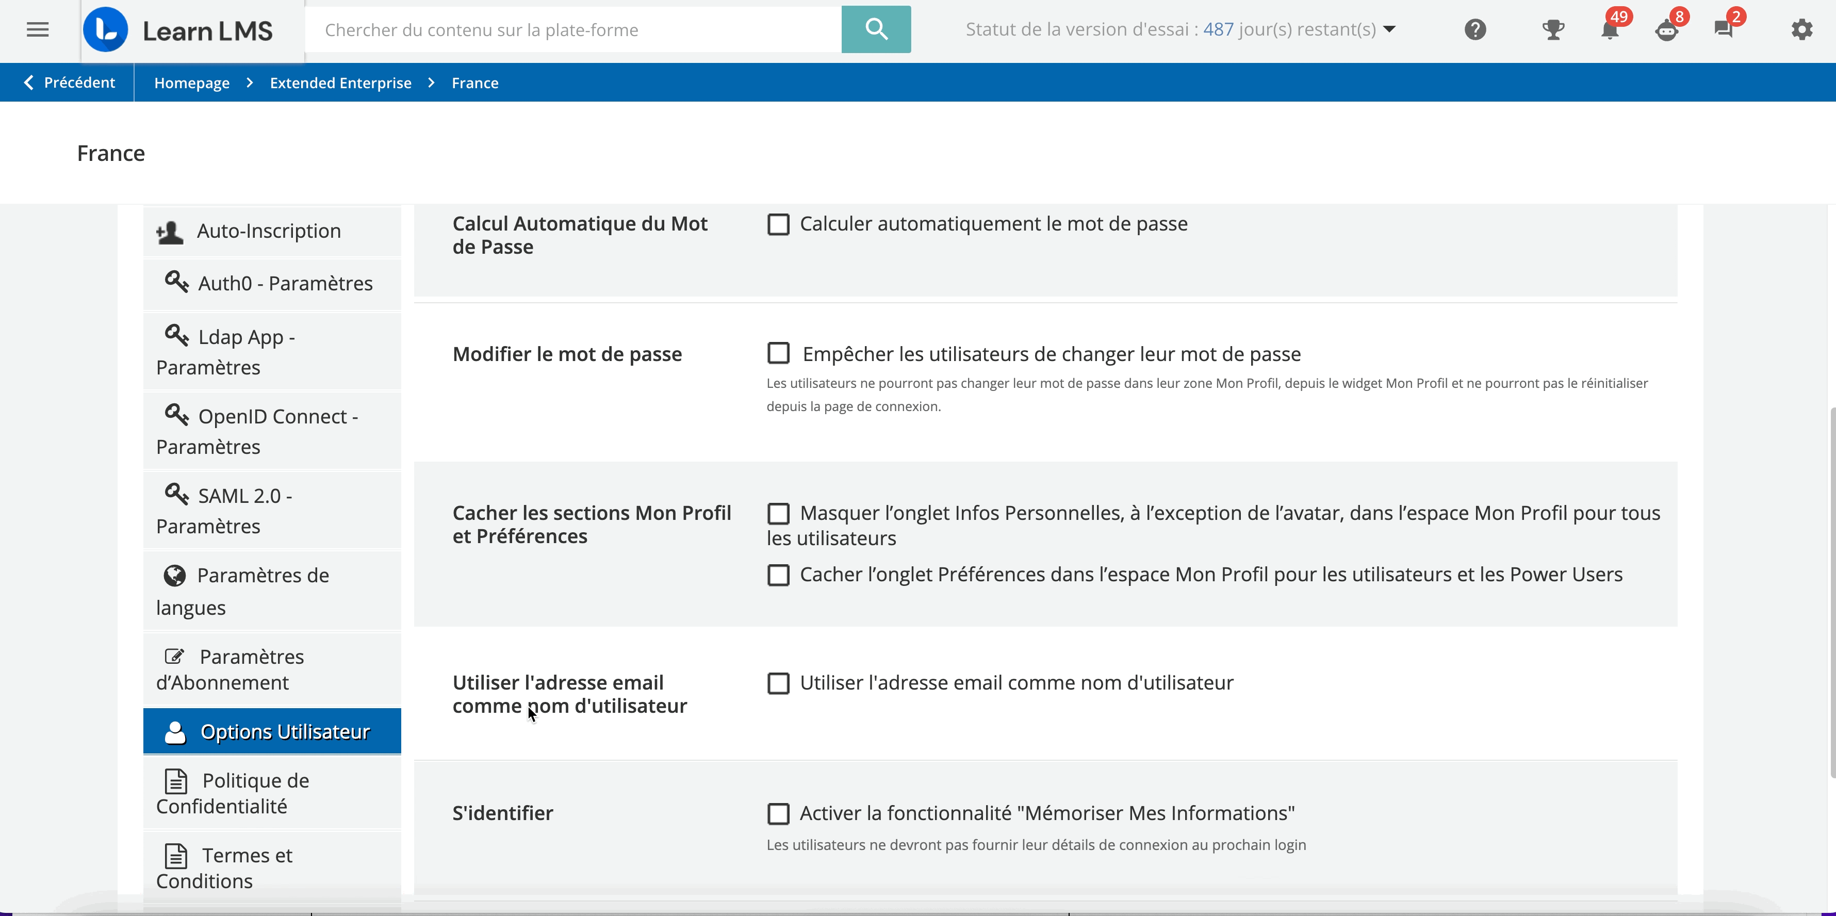Click the magnifier search button
This screenshot has width=1836, height=916.
[x=876, y=29]
